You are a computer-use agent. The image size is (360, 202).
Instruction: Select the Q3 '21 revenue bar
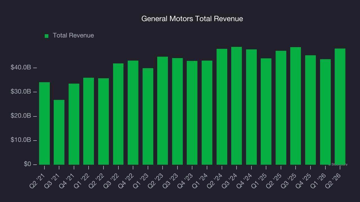[x=59, y=132]
